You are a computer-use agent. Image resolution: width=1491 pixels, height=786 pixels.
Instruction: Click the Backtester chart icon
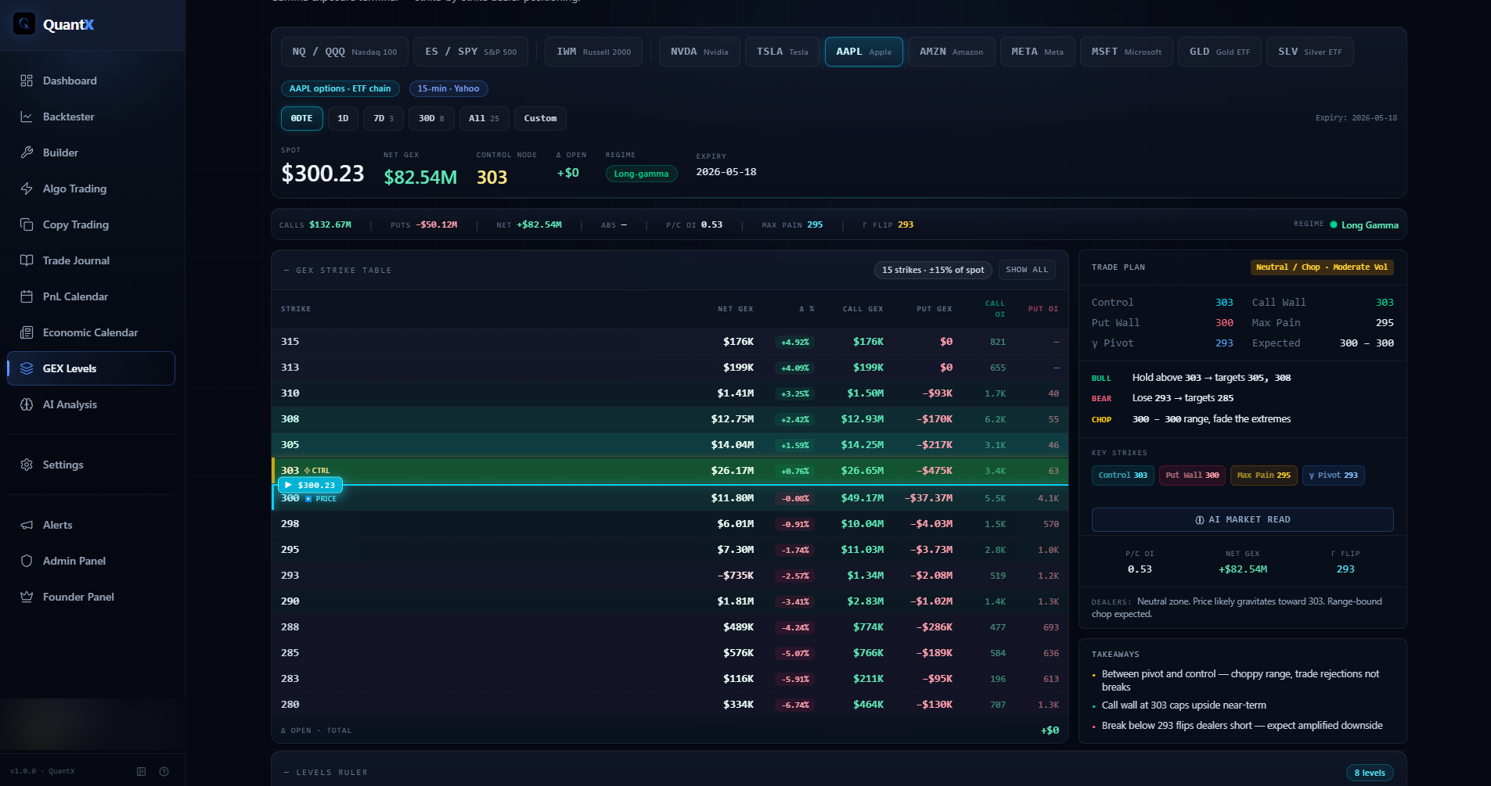pyautogui.click(x=27, y=117)
